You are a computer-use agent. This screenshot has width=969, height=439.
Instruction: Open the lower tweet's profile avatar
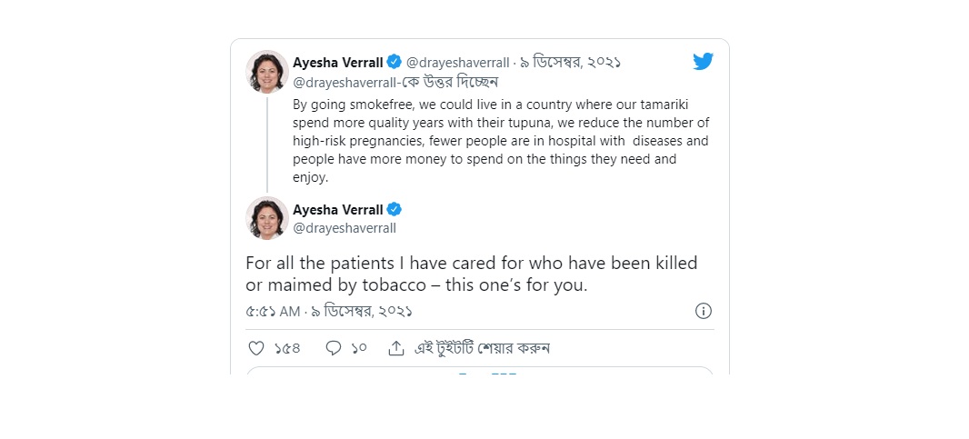tap(267, 218)
